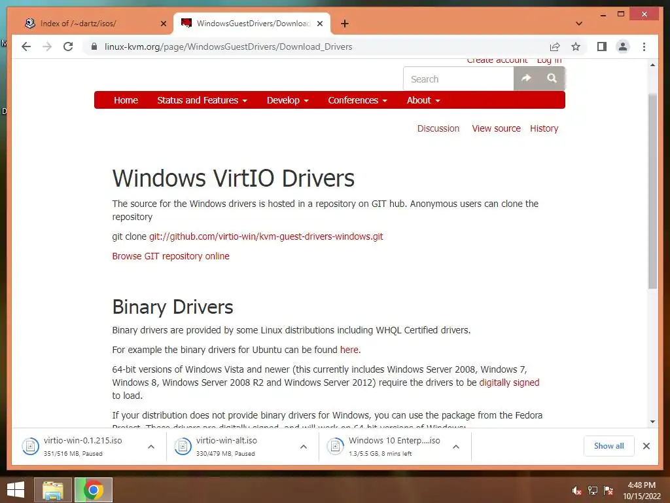Click the '1.3/5.5 GB, 8 mins left' text
This screenshot has height=503, width=670.
coord(380,454)
